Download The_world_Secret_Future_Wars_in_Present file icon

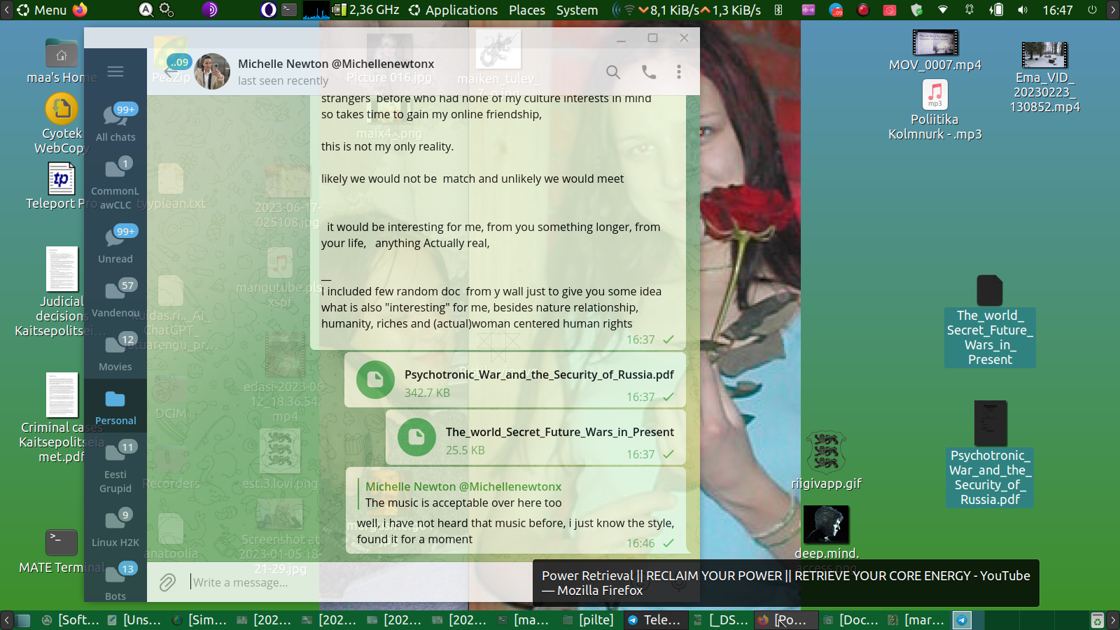tap(416, 437)
